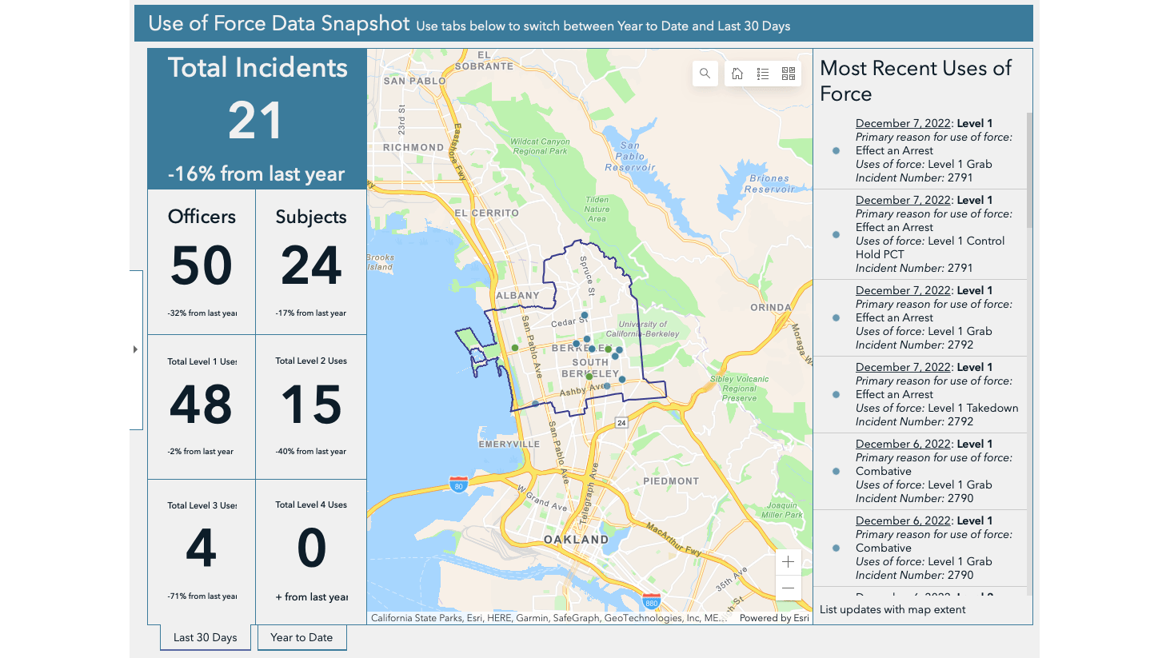
Task: Reset map with the home extent icon
Action: click(737, 74)
